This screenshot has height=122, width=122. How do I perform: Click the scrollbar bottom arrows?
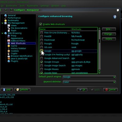click(99, 72)
